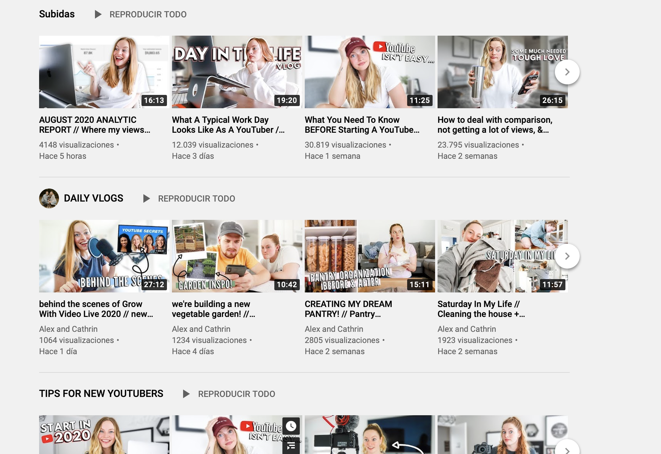Open title behind the scenes of Grow With Video

(x=96, y=309)
